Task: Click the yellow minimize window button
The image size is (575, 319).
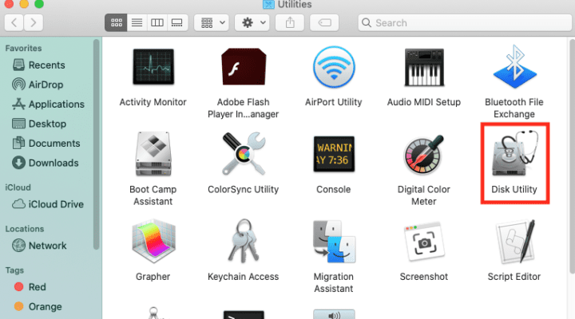Action: click(x=24, y=4)
